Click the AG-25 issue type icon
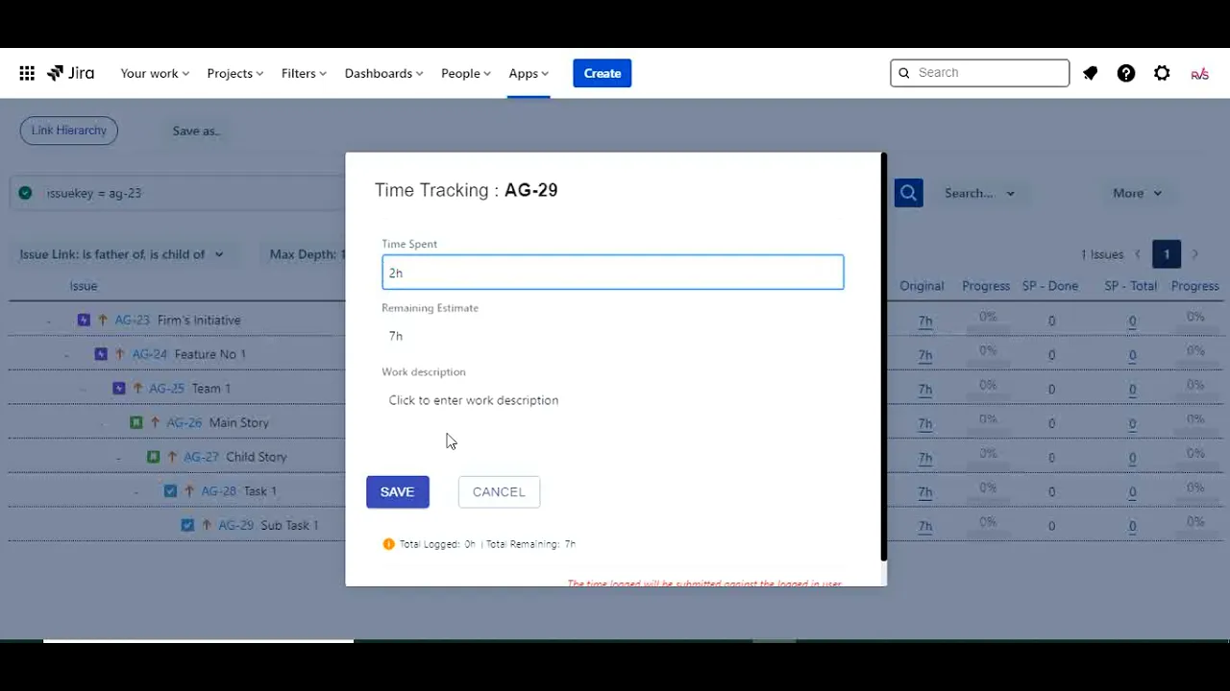 [x=118, y=389]
